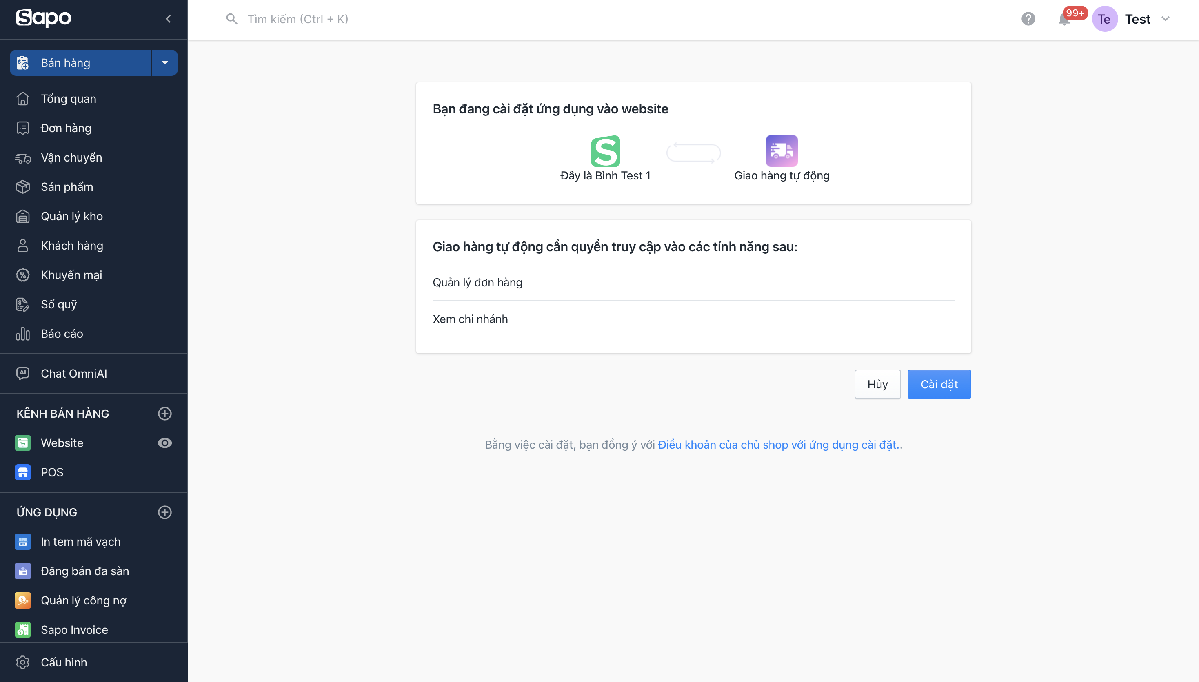Click the help question mark icon

pyautogui.click(x=1028, y=19)
